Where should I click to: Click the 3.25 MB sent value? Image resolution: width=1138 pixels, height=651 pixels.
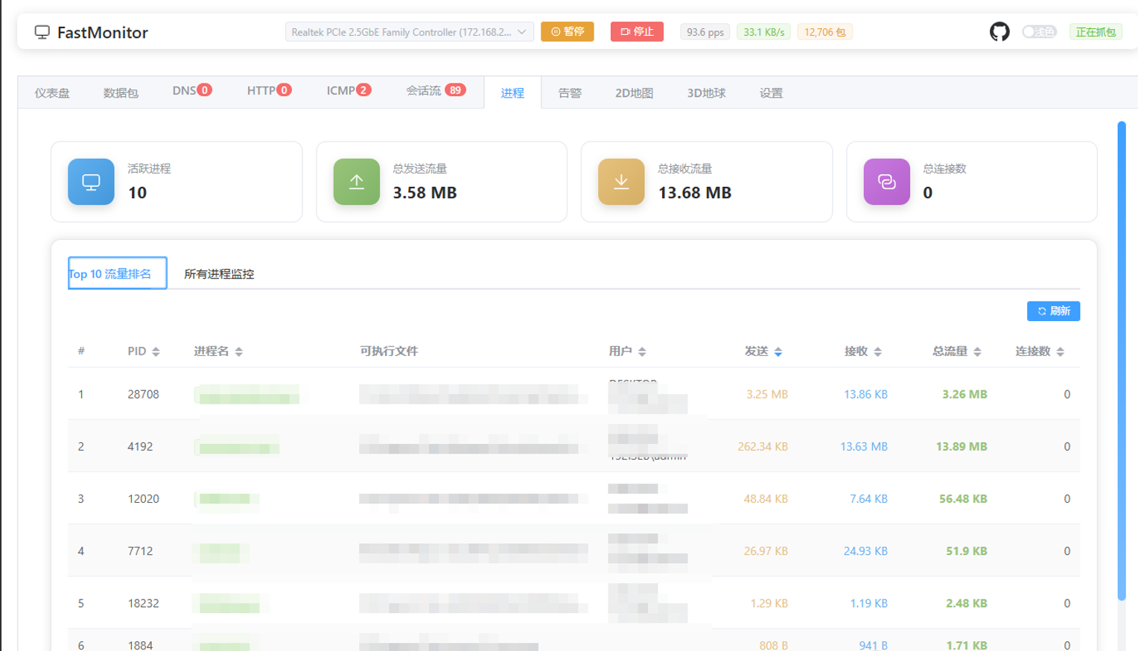[x=767, y=394]
